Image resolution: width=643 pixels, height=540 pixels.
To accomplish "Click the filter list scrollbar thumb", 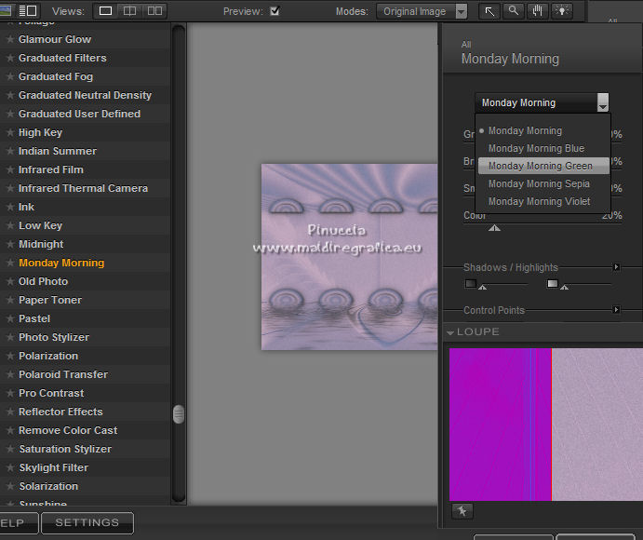I will pyautogui.click(x=179, y=414).
